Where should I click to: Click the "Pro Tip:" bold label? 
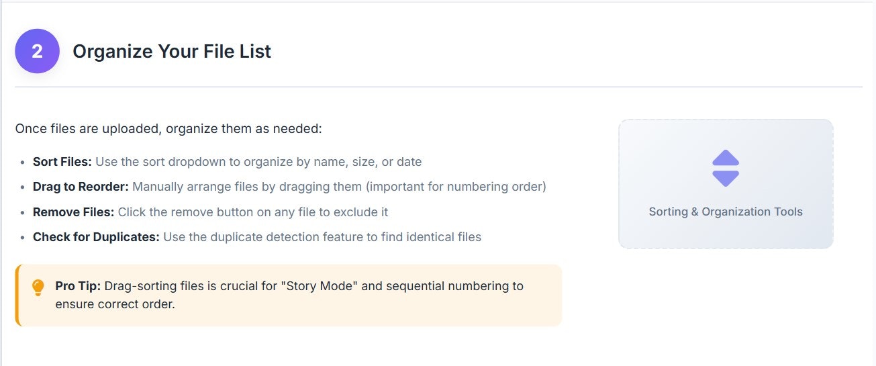tap(78, 286)
